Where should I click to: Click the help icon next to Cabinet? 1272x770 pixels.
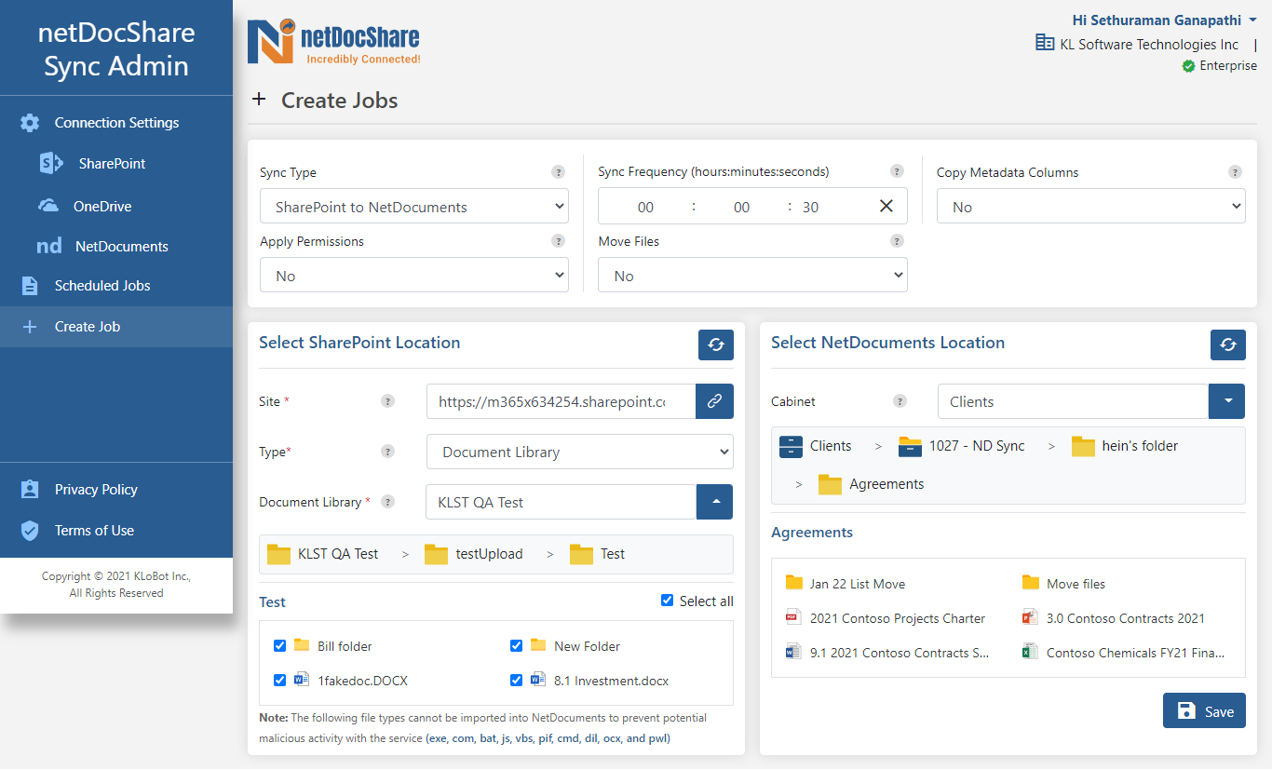(900, 401)
